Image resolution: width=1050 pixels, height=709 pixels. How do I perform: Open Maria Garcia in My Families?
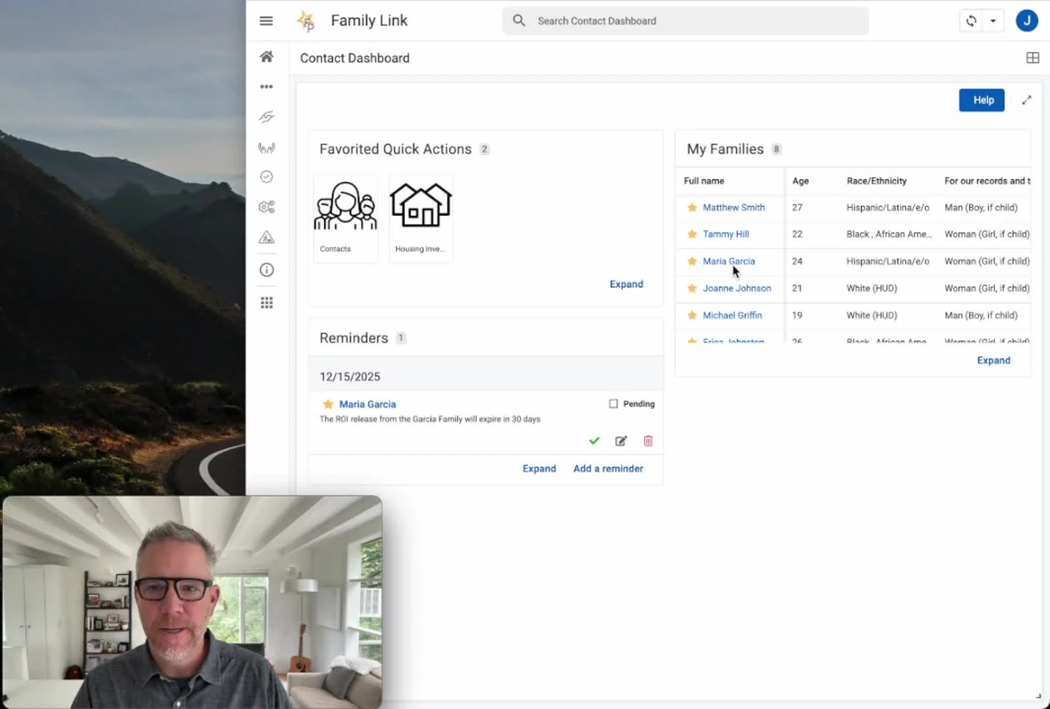point(728,261)
